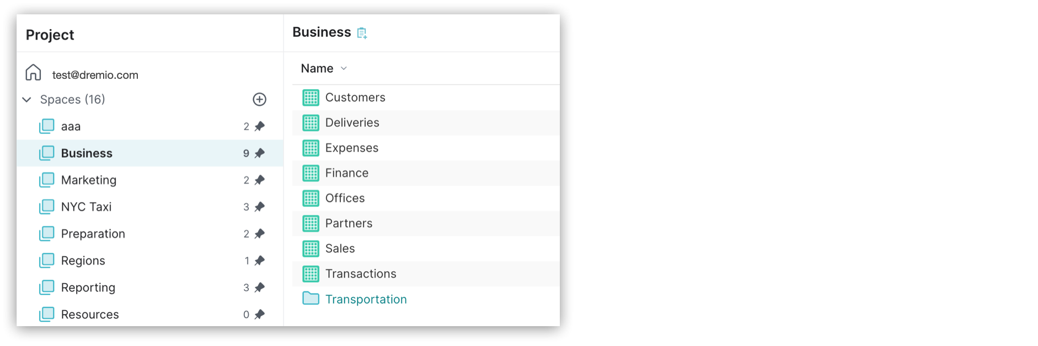Click the Finance dataset grid icon

click(x=311, y=173)
